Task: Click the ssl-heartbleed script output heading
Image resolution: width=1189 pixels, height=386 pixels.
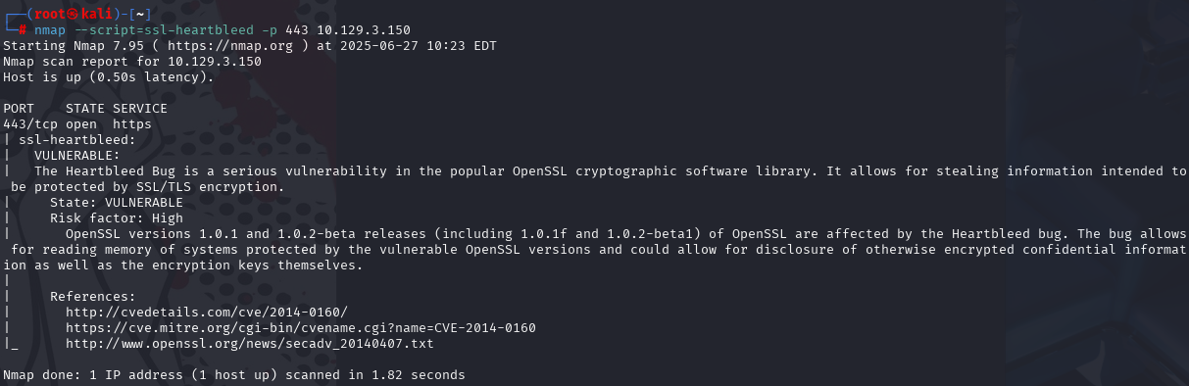Action: [x=77, y=139]
